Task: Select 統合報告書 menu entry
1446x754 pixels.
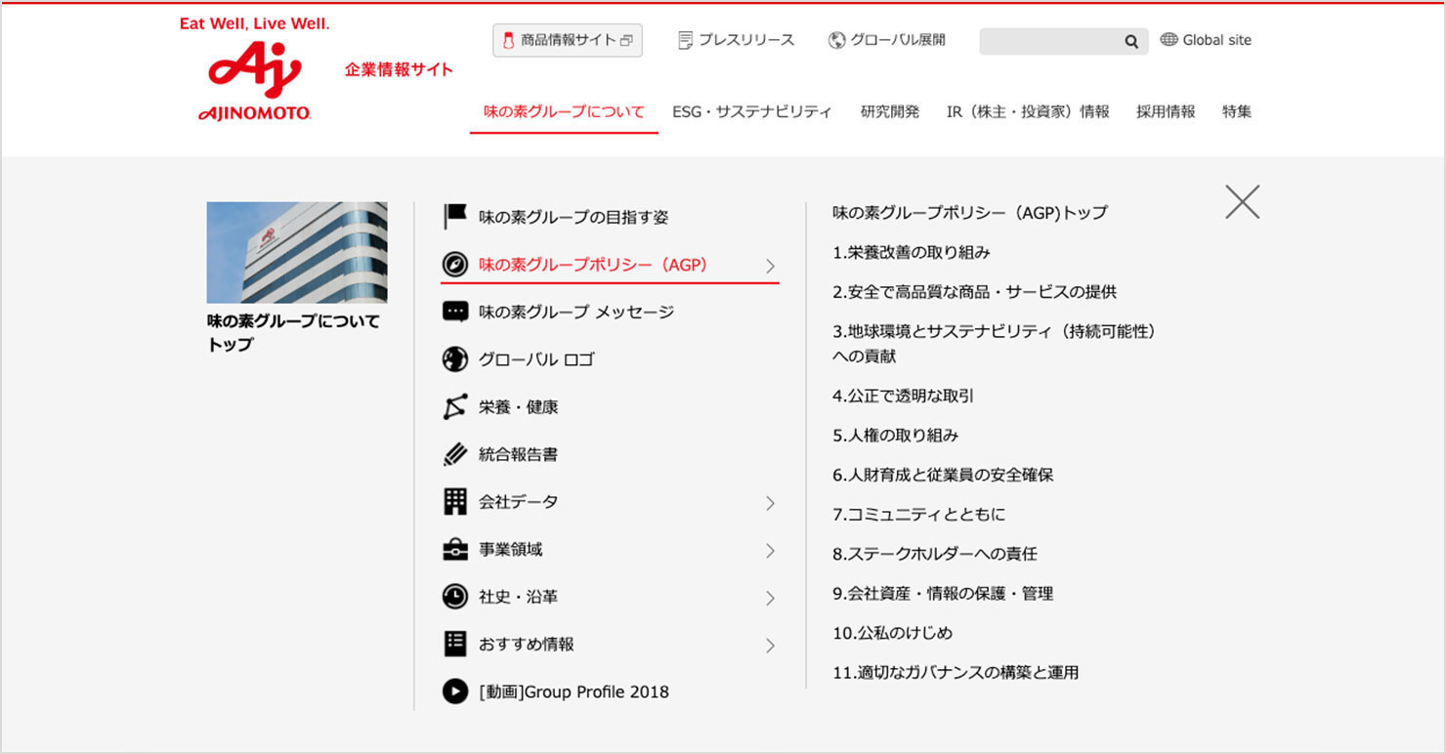Action: 518,454
